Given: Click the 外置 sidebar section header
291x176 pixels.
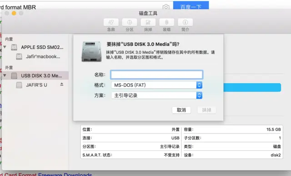Looking at the screenshot, I should point(9,67).
